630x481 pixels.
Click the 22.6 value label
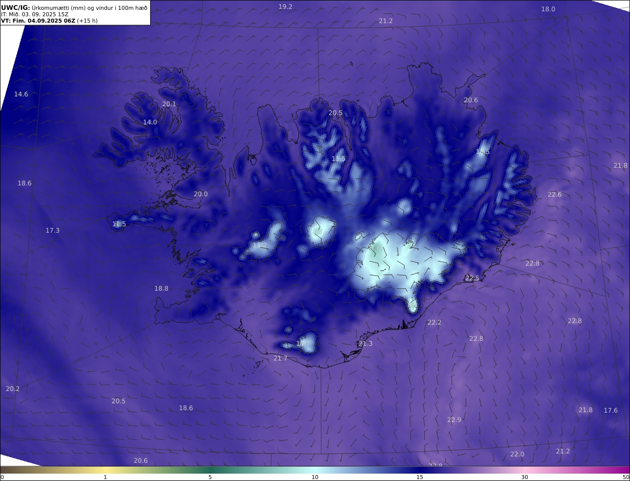click(555, 194)
